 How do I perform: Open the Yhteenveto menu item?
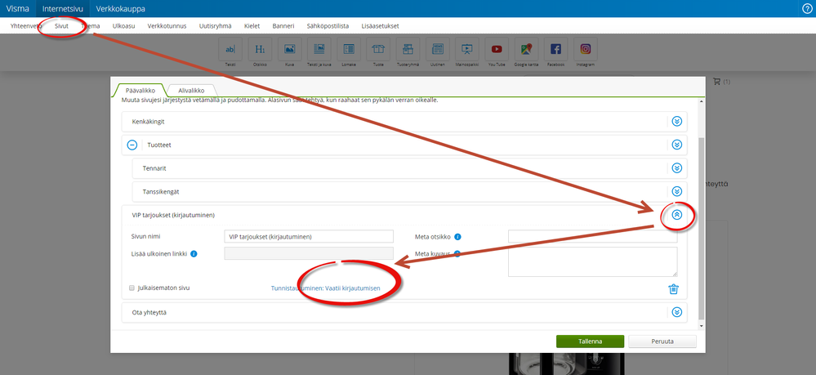coord(26,25)
